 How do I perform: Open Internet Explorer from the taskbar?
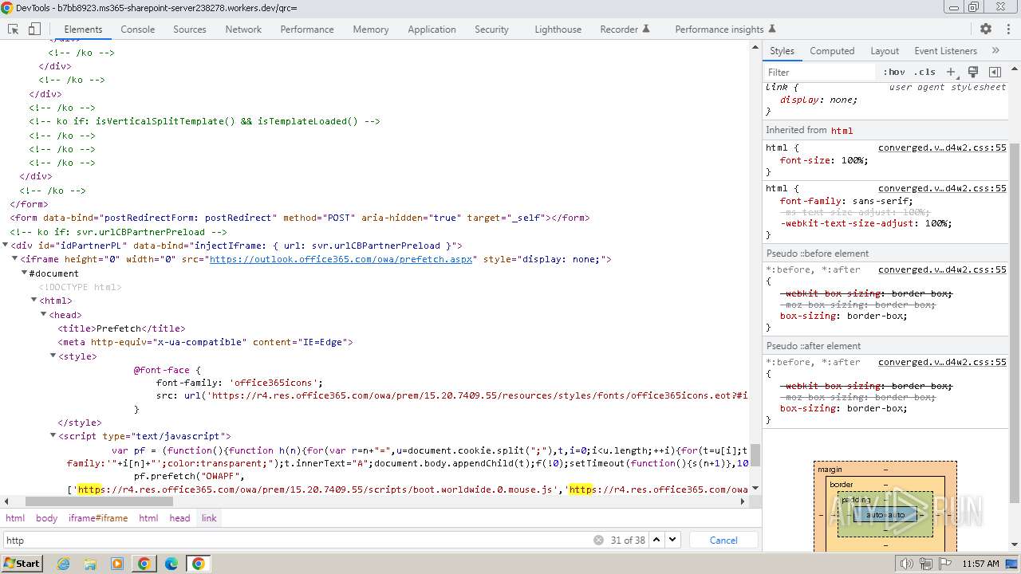tap(63, 564)
